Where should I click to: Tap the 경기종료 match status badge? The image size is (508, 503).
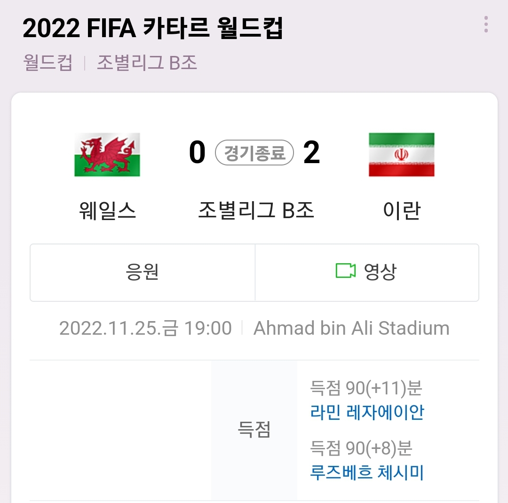coord(254,153)
